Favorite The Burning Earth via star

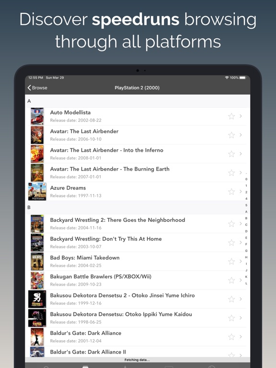point(231,172)
